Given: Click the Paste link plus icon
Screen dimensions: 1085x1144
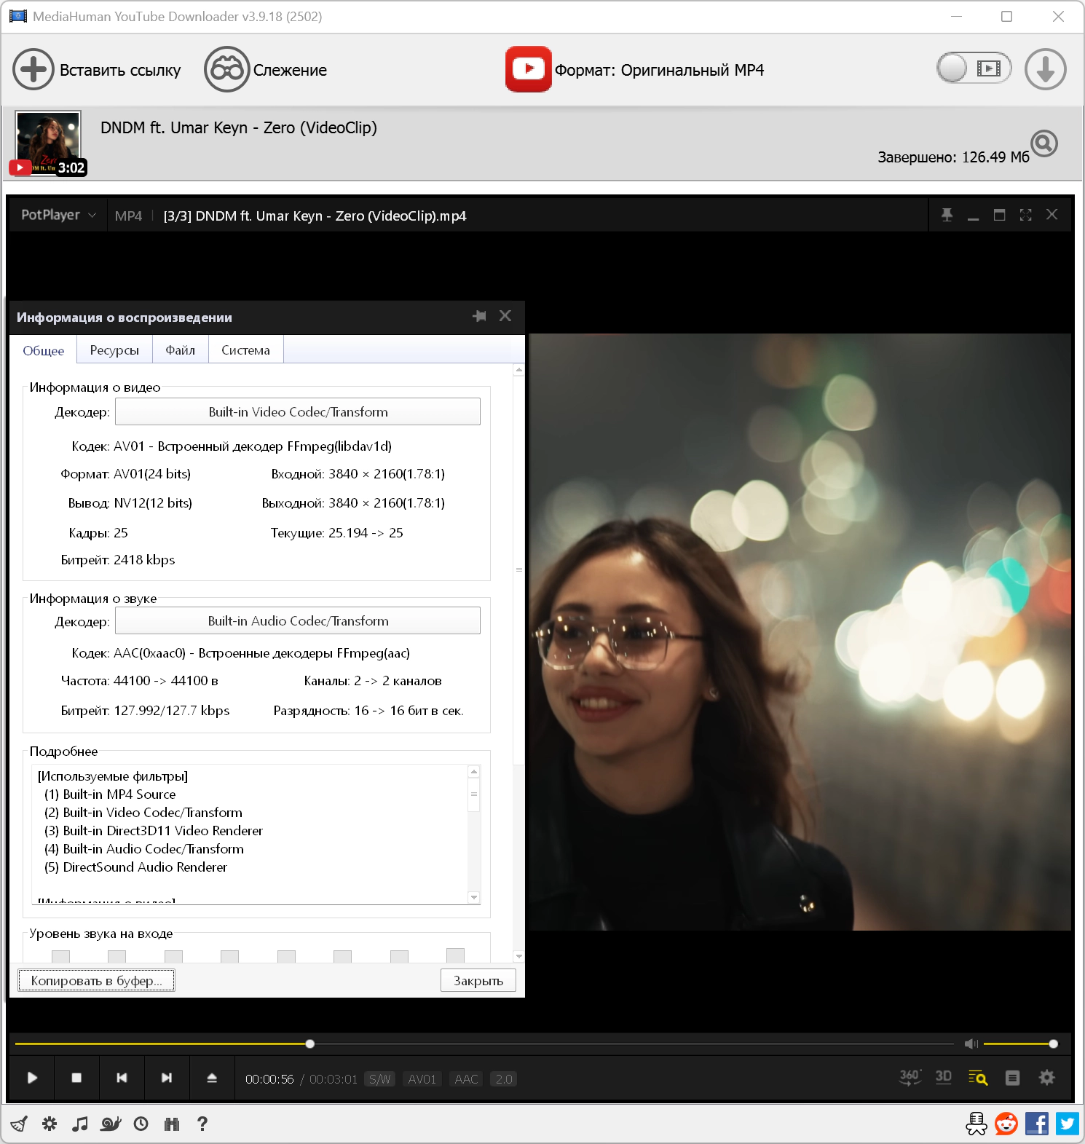Looking at the screenshot, I should [x=33, y=70].
